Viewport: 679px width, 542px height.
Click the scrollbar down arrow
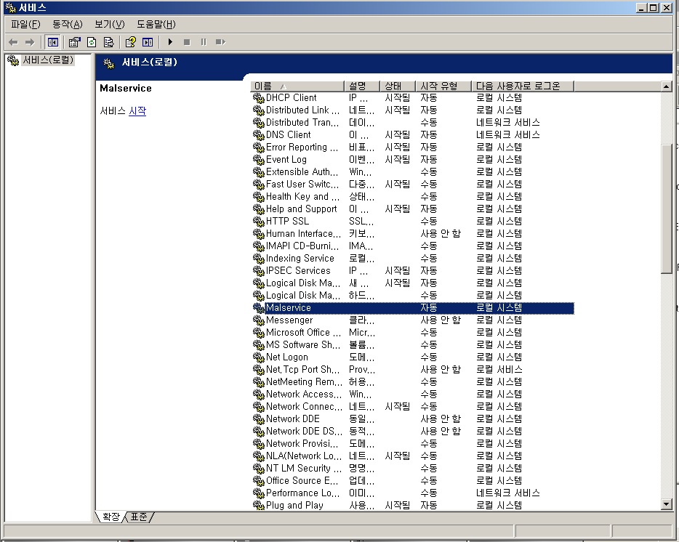coord(667,504)
